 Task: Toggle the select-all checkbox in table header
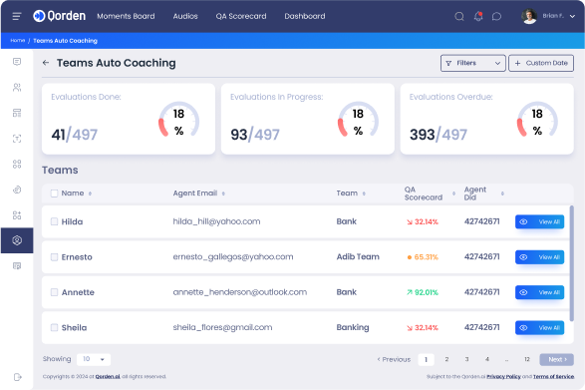(x=54, y=194)
